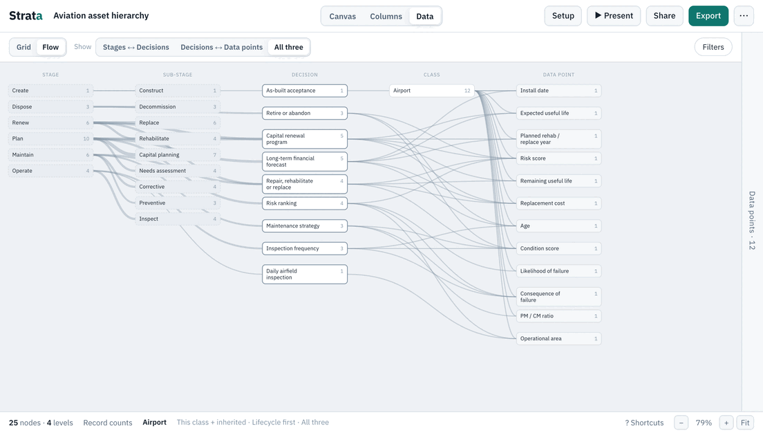Start Present mode
The image size is (763, 433).
pos(614,16)
